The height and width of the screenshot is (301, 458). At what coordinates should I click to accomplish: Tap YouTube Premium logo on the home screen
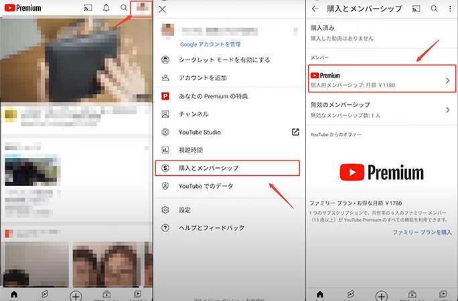pyautogui.click(x=23, y=8)
